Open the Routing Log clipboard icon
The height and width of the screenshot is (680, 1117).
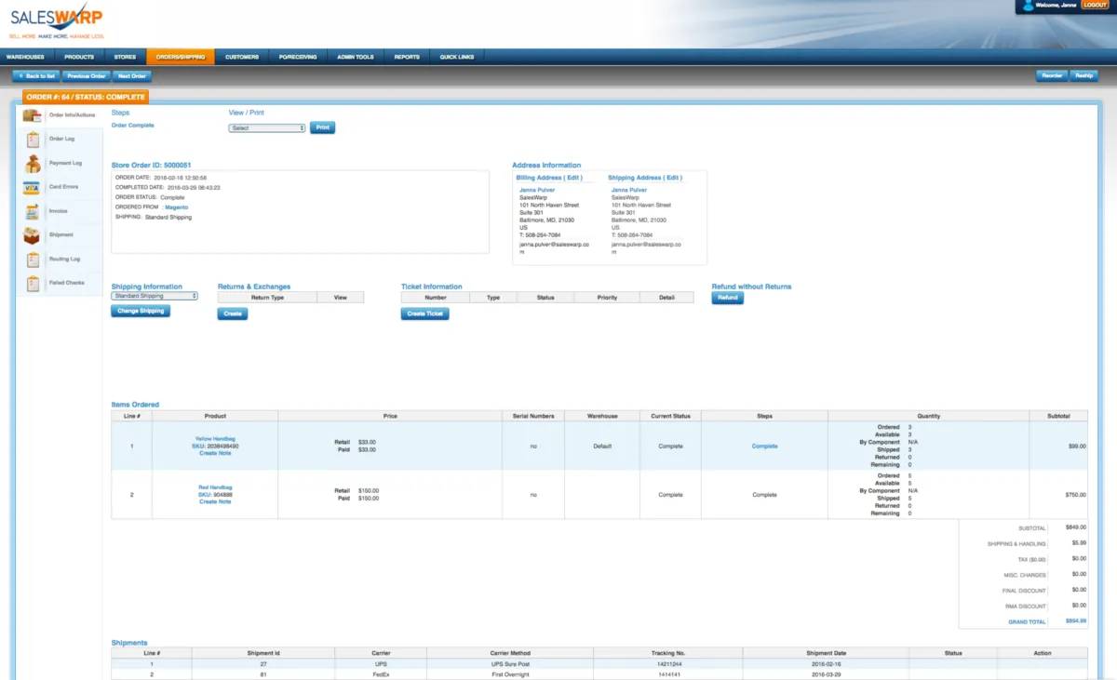coord(33,260)
